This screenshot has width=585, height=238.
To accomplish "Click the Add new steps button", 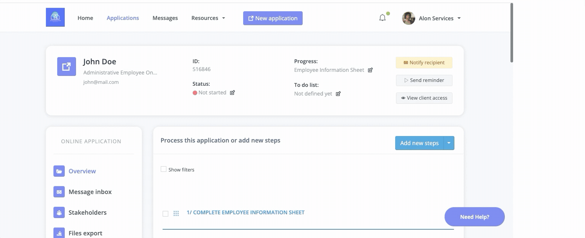I will tap(419, 143).
